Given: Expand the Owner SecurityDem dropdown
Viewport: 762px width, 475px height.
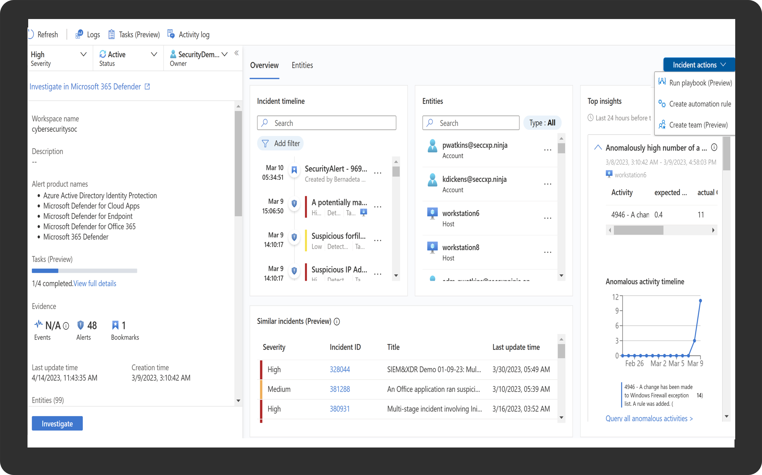Looking at the screenshot, I should (x=225, y=54).
